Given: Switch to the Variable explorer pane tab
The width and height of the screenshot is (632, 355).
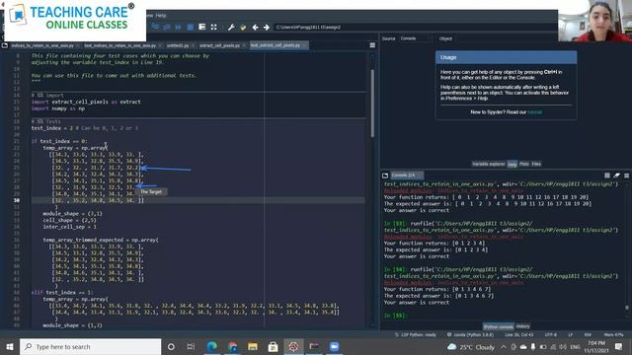Looking at the screenshot, I should coord(488,164).
